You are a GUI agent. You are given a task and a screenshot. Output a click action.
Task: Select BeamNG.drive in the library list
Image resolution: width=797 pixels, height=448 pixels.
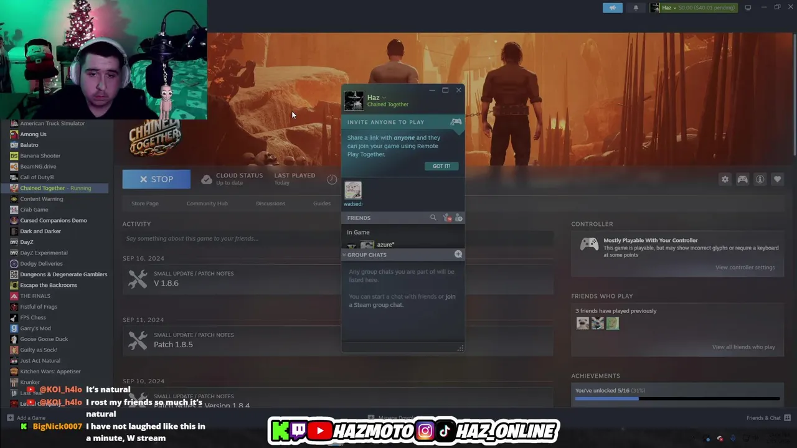click(38, 167)
